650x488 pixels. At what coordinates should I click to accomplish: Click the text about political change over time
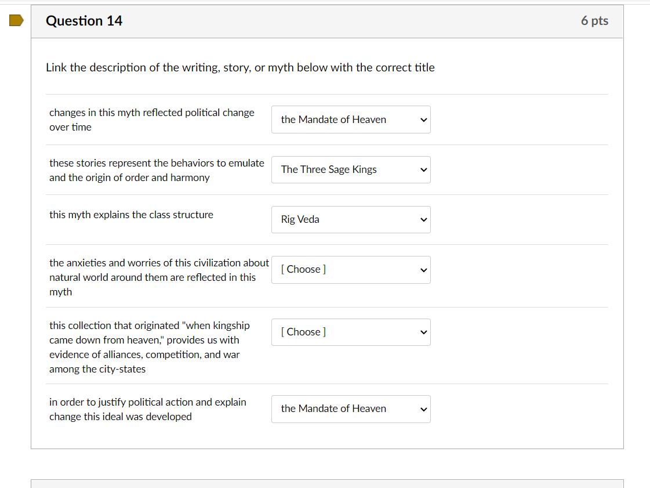[152, 120]
